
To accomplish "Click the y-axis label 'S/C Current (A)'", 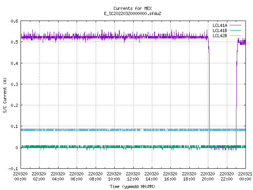I will pos(5,95).
